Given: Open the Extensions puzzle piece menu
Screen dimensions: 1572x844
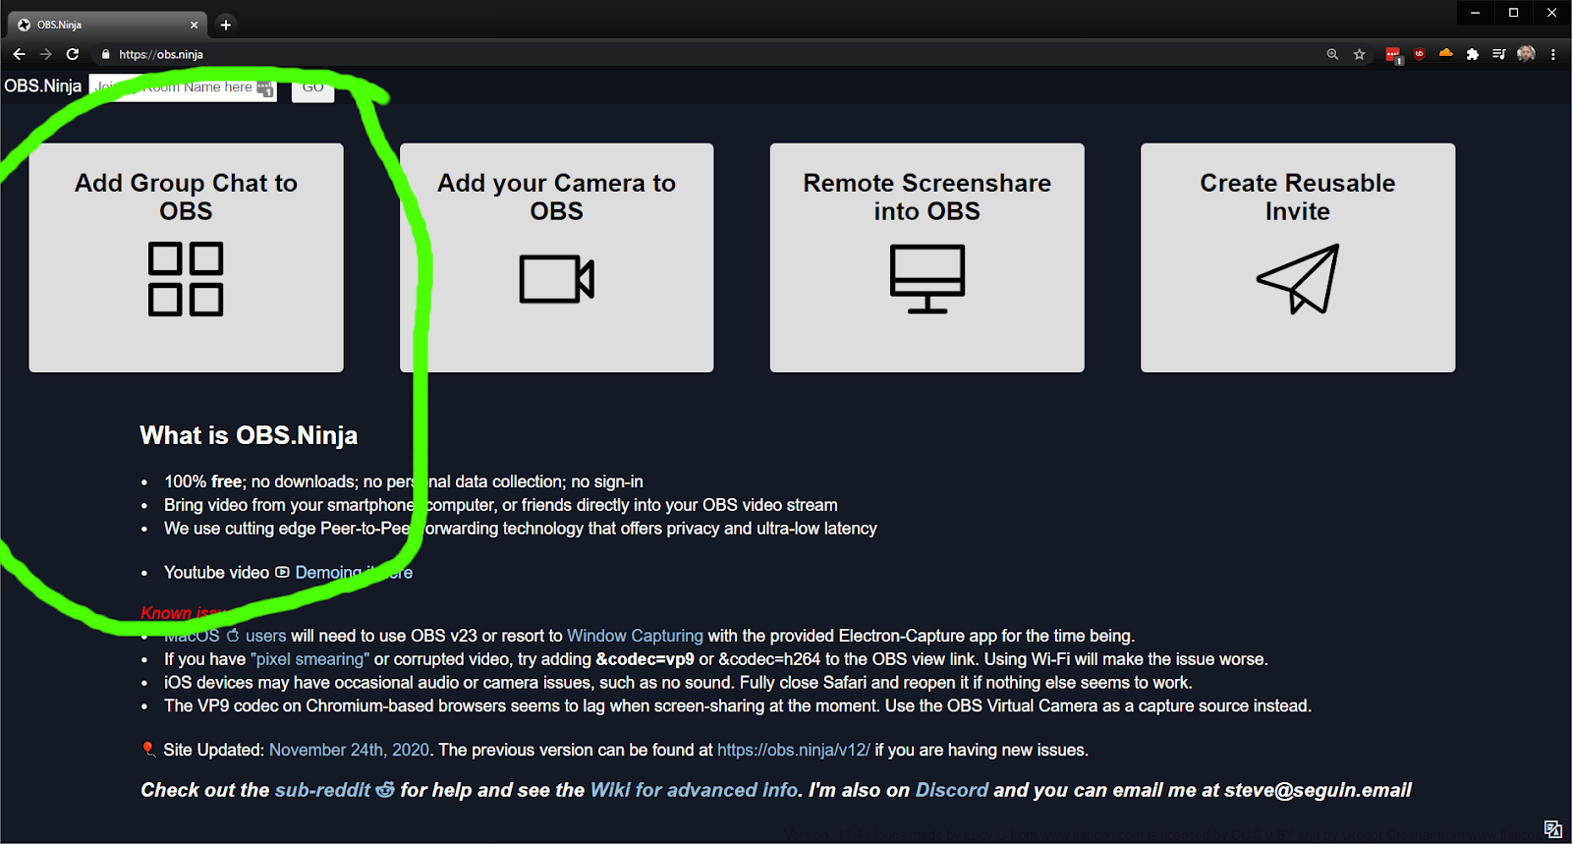Looking at the screenshot, I should coord(1472,54).
